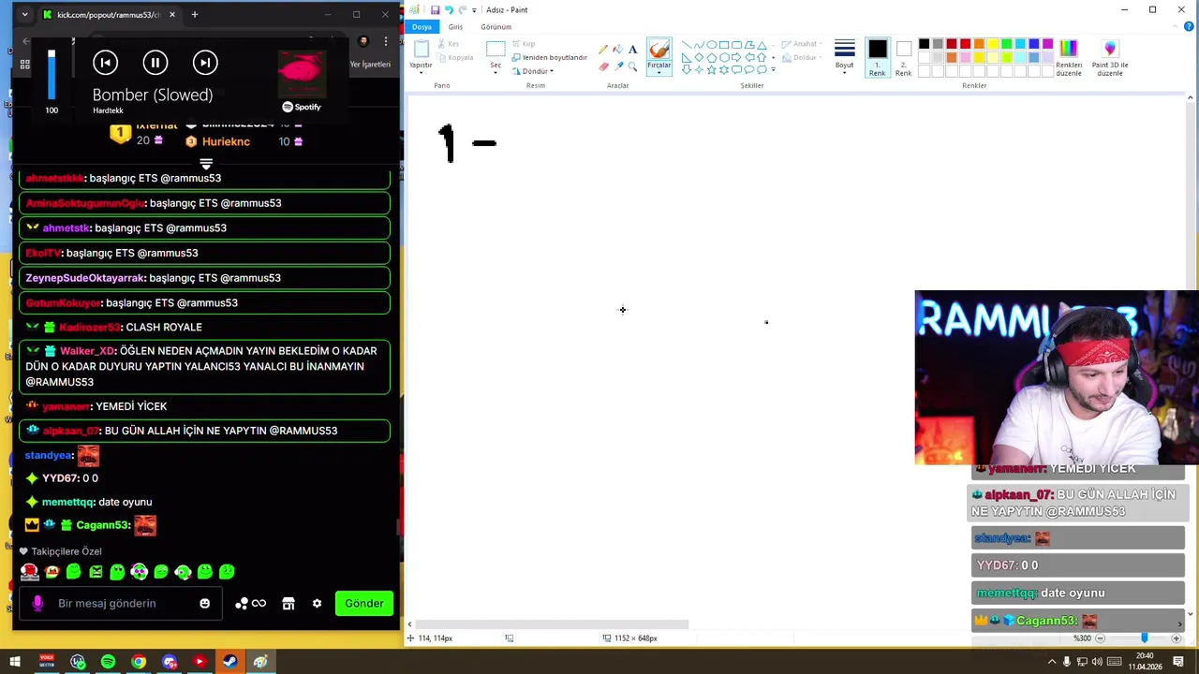This screenshot has height=674, width=1199.
Task: Expand the shapes gallery more arrow
Action: coord(773,70)
